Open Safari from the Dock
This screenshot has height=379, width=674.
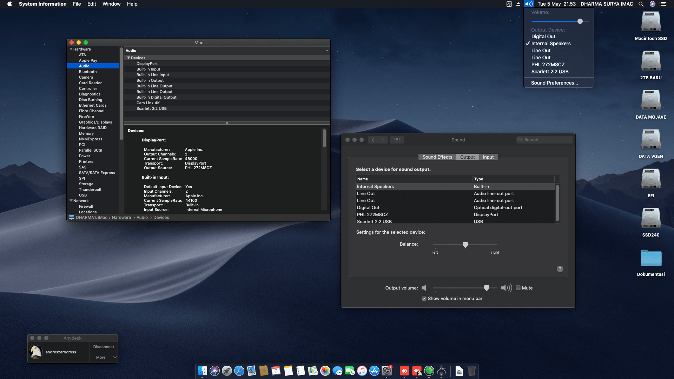click(x=239, y=371)
